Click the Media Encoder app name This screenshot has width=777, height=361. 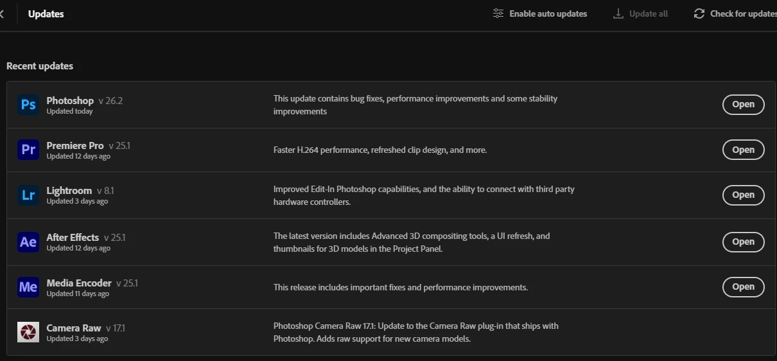pyautogui.click(x=79, y=283)
